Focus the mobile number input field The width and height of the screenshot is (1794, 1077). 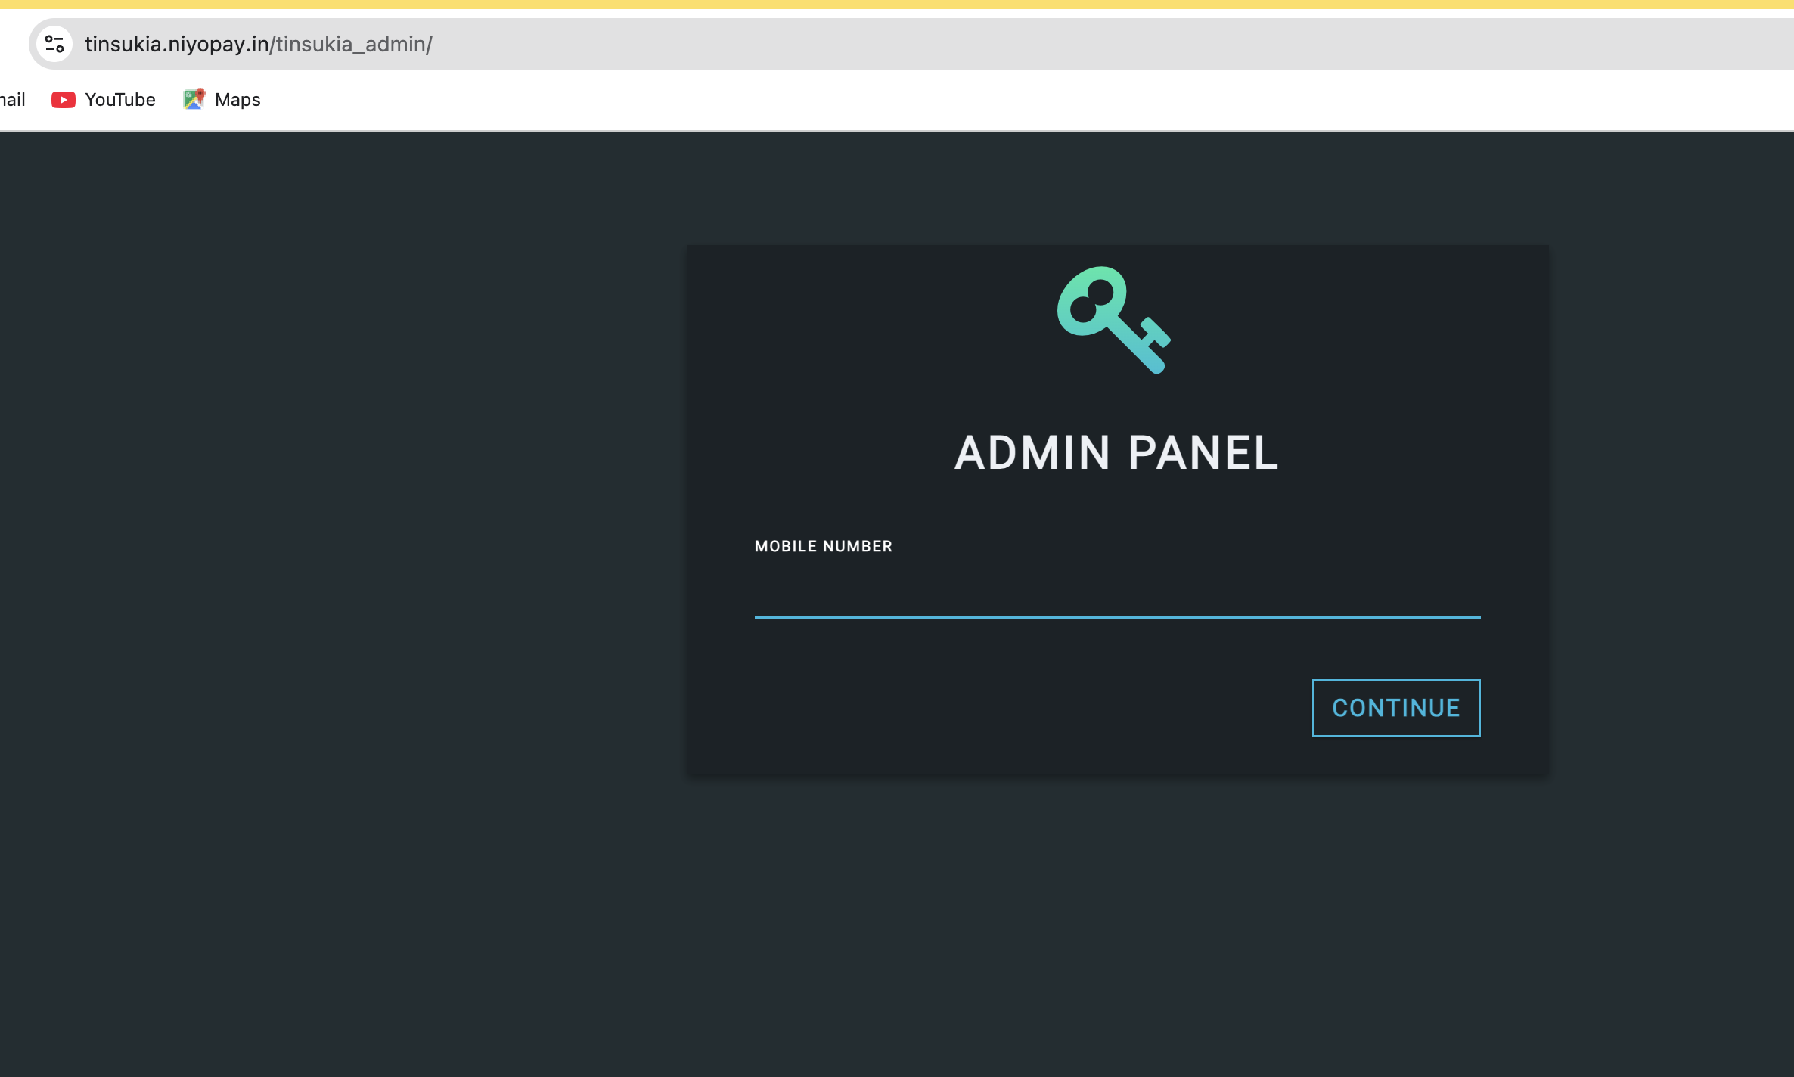[x=1116, y=594]
